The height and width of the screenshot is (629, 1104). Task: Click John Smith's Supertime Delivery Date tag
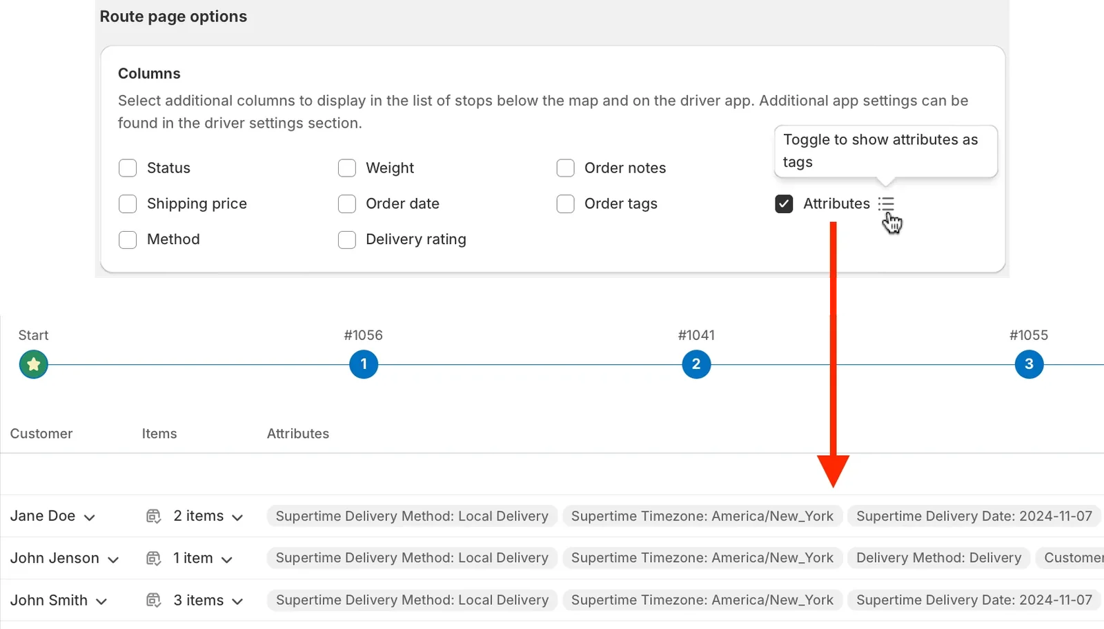point(974,600)
